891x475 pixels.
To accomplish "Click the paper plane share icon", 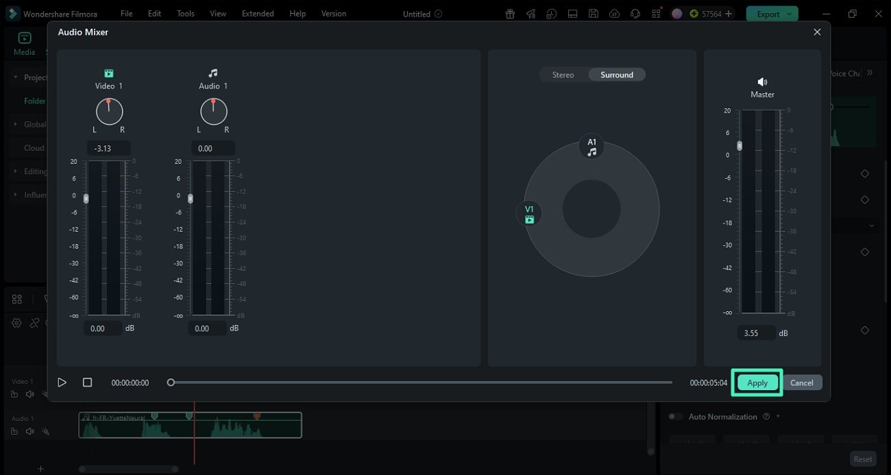I will point(530,14).
